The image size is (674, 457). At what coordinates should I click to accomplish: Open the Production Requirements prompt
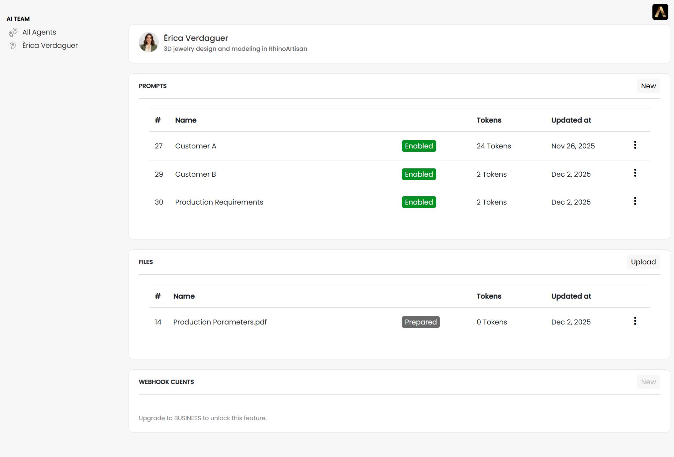point(219,202)
